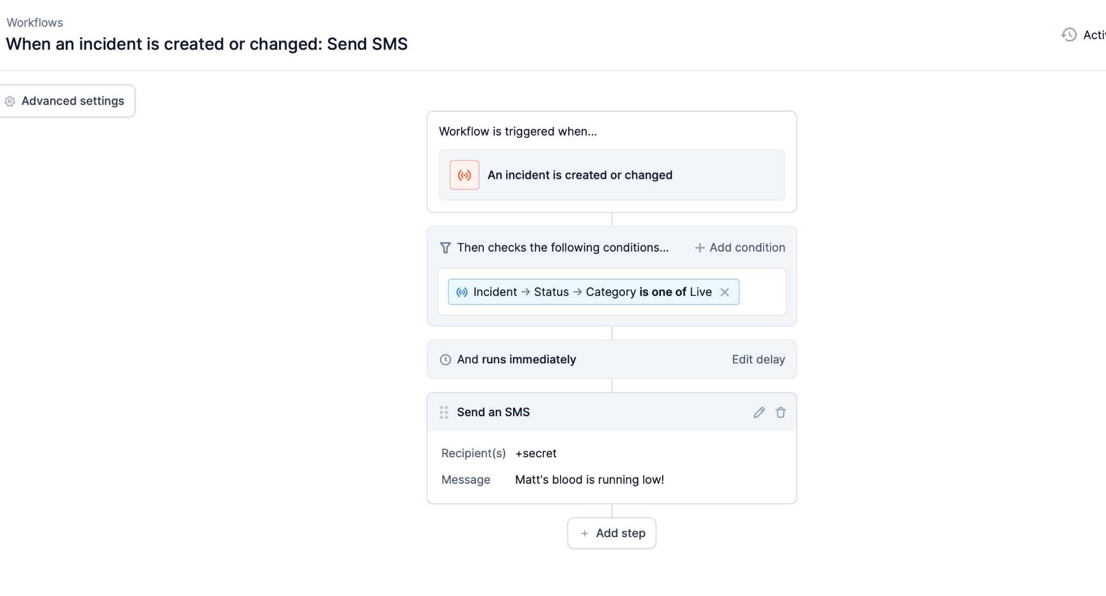
Task: Click the red incident trigger icon
Action: [x=464, y=175]
